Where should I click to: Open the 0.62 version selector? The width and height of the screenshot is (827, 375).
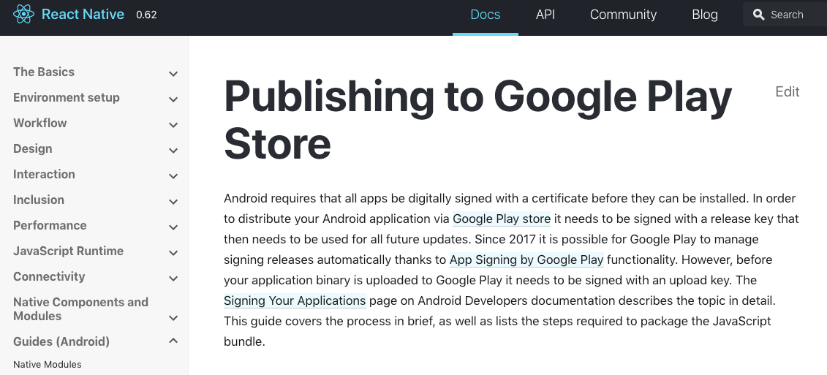click(146, 15)
